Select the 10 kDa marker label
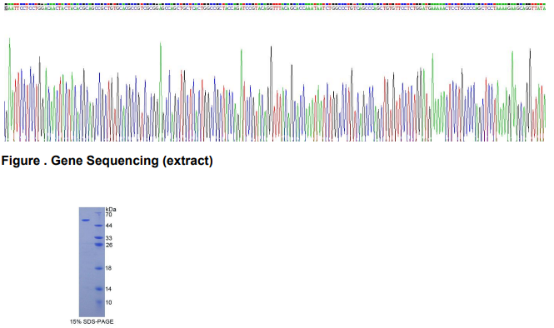This screenshot has height=328, width=554. coord(108,302)
